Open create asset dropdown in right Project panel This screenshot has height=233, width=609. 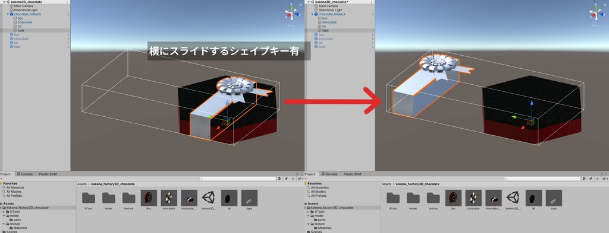306,179
